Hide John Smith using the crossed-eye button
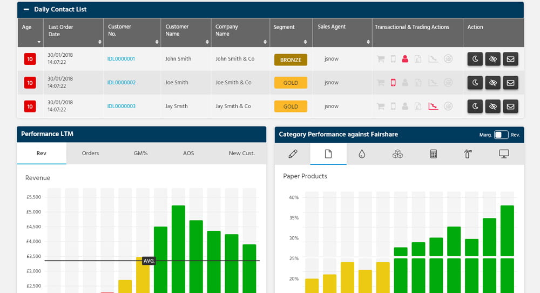Viewport: 540px width, 293px height. click(x=492, y=59)
